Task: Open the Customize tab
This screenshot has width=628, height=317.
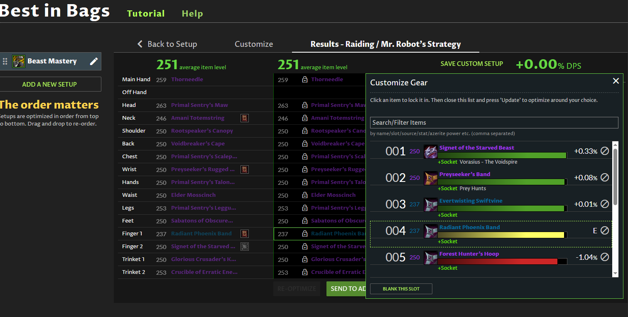Action: pyautogui.click(x=254, y=44)
